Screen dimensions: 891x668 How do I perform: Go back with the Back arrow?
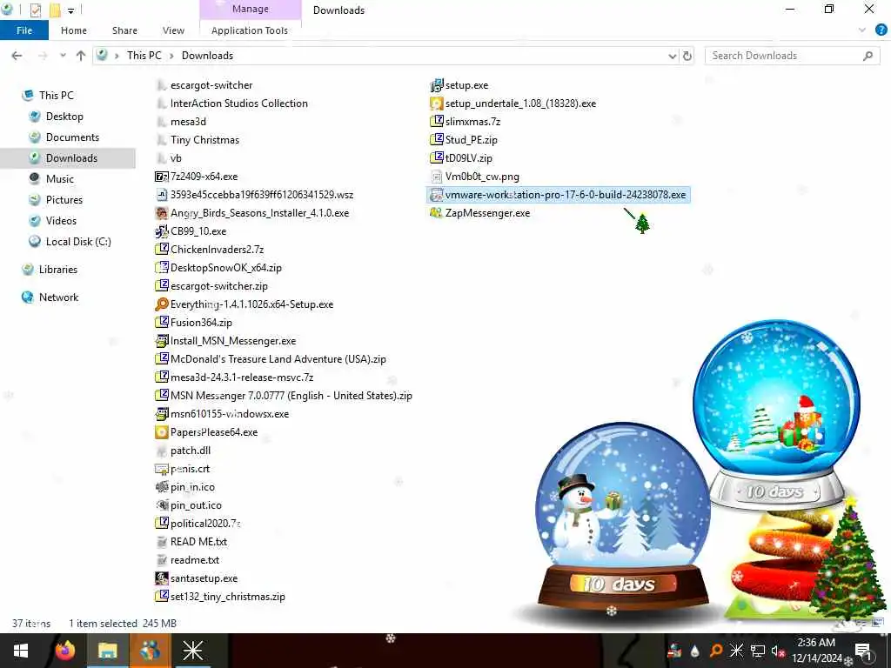(17, 56)
